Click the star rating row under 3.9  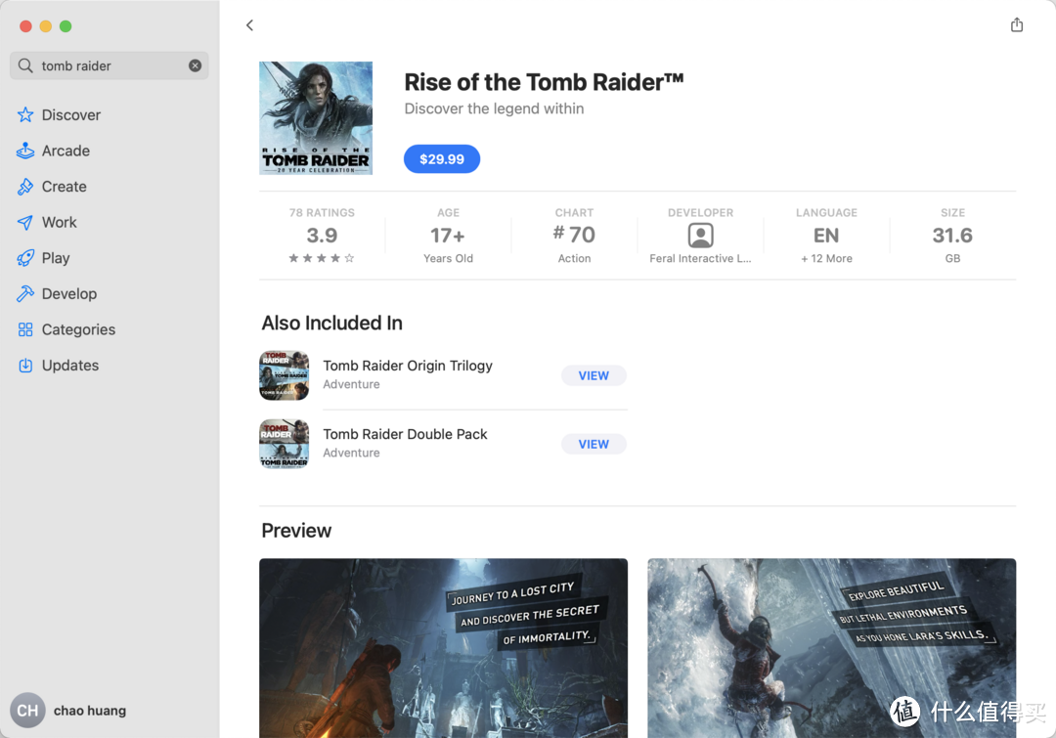pos(322,258)
